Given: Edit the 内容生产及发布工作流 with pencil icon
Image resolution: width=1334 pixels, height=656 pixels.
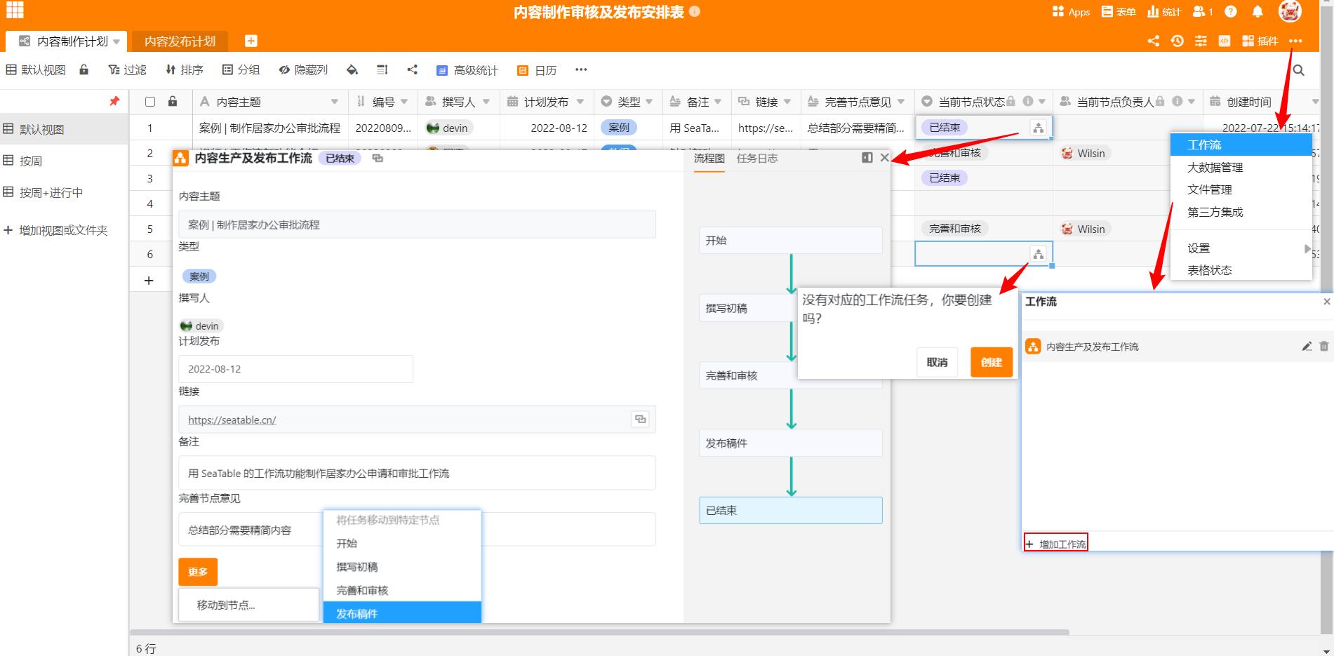Looking at the screenshot, I should pos(1306,347).
